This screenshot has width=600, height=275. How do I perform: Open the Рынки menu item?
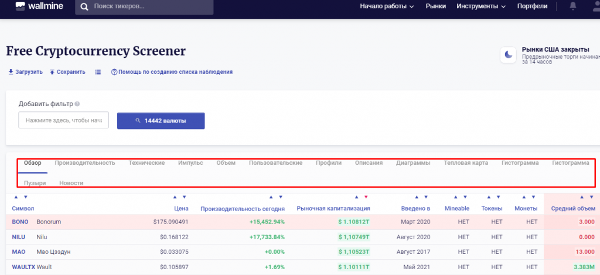pos(435,6)
